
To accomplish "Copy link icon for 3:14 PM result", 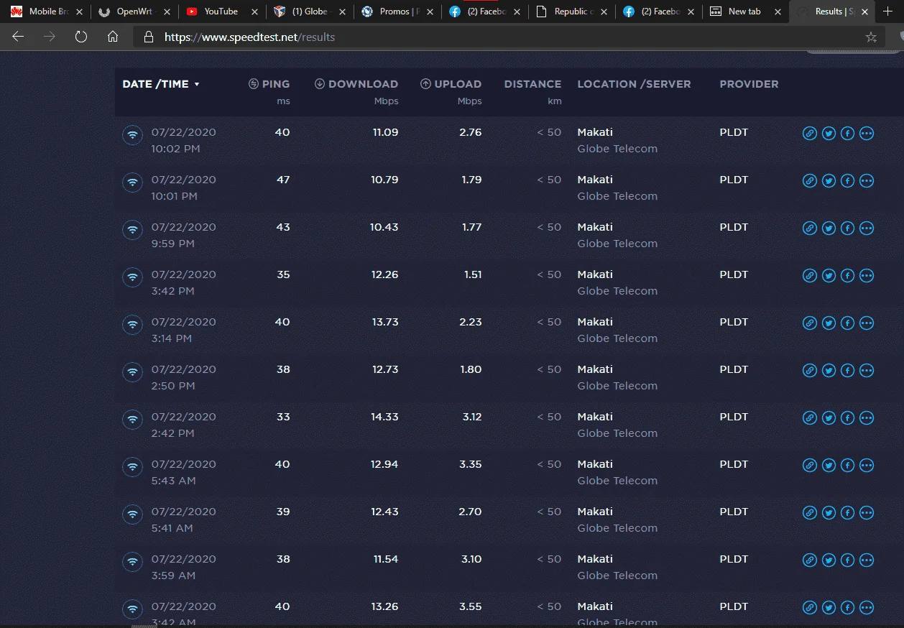I will pos(809,323).
